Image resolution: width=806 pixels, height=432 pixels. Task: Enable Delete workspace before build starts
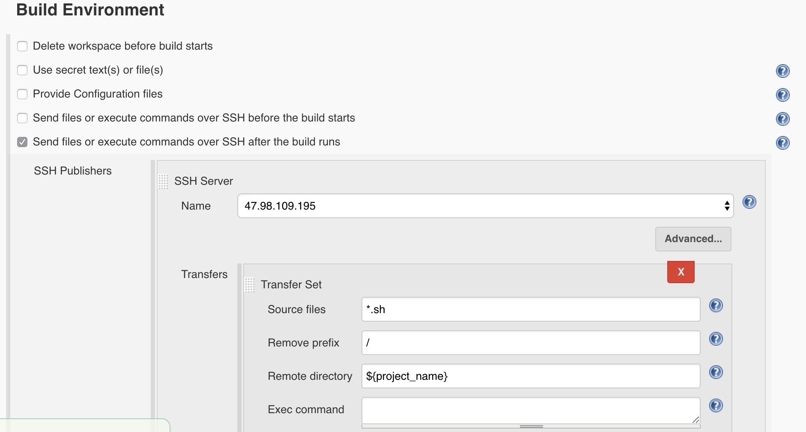coord(22,46)
